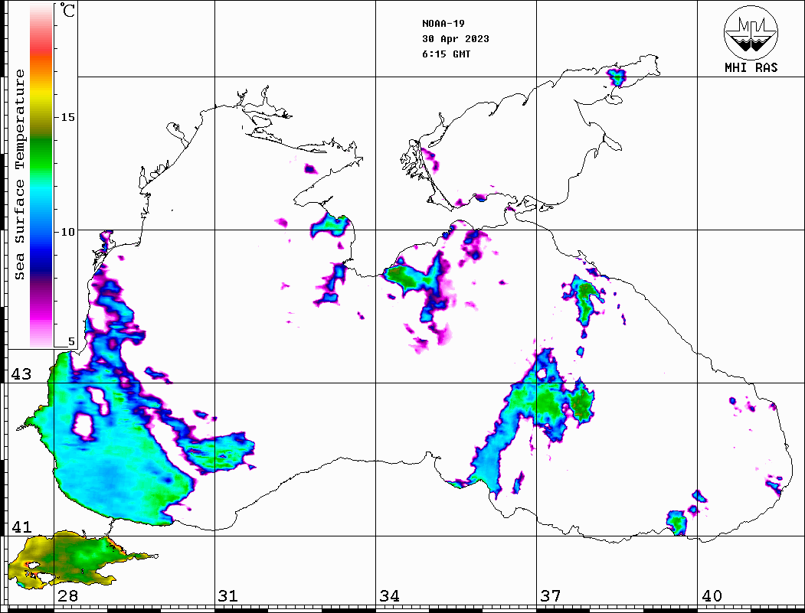Click longitude label '28'
Screen dimensions: 805x613
(67, 596)
